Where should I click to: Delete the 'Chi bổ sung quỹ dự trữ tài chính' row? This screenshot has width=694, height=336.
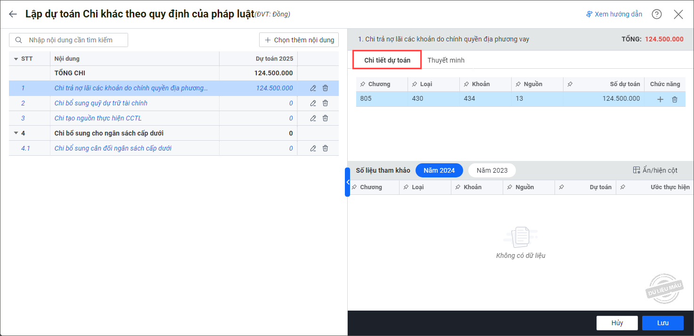[325, 103]
